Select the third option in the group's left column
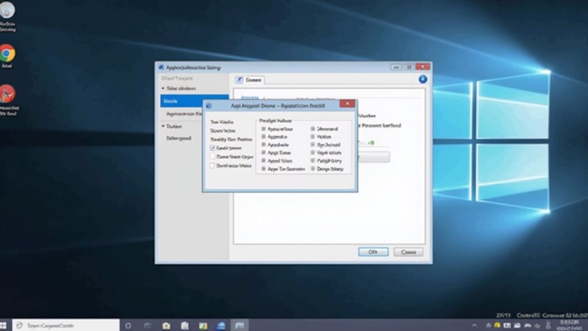 click(x=264, y=144)
